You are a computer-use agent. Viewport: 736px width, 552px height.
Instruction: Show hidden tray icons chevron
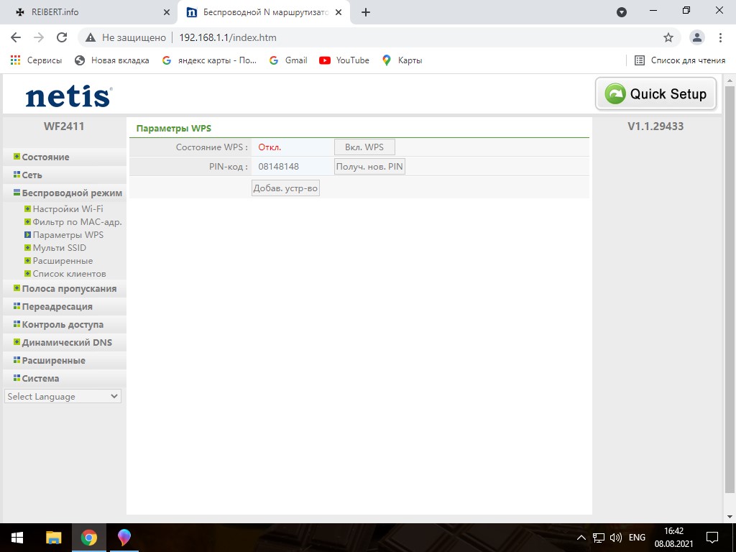pos(581,538)
